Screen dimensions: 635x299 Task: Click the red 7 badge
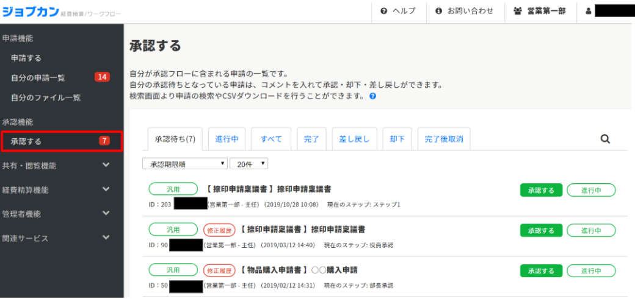tap(104, 141)
